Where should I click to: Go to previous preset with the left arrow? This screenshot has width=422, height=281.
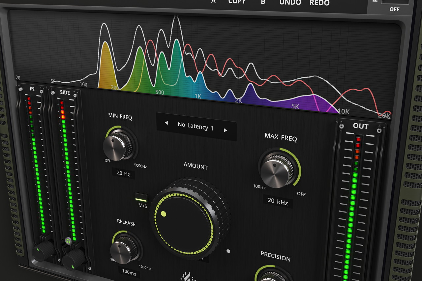point(166,123)
